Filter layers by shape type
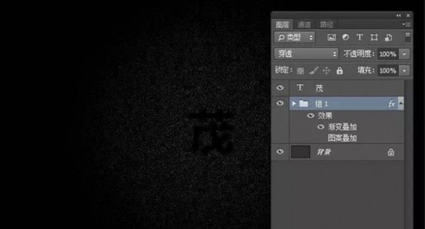This screenshot has height=229, width=425. pyautogui.click(x=374, y=37)
